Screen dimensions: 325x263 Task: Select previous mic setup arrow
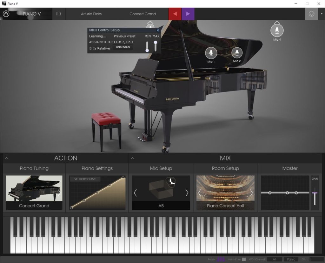click(135, 193)
